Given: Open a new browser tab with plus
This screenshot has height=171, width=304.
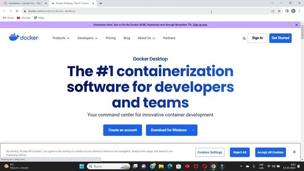Looking at the screenshot, I should coord(101,3).
